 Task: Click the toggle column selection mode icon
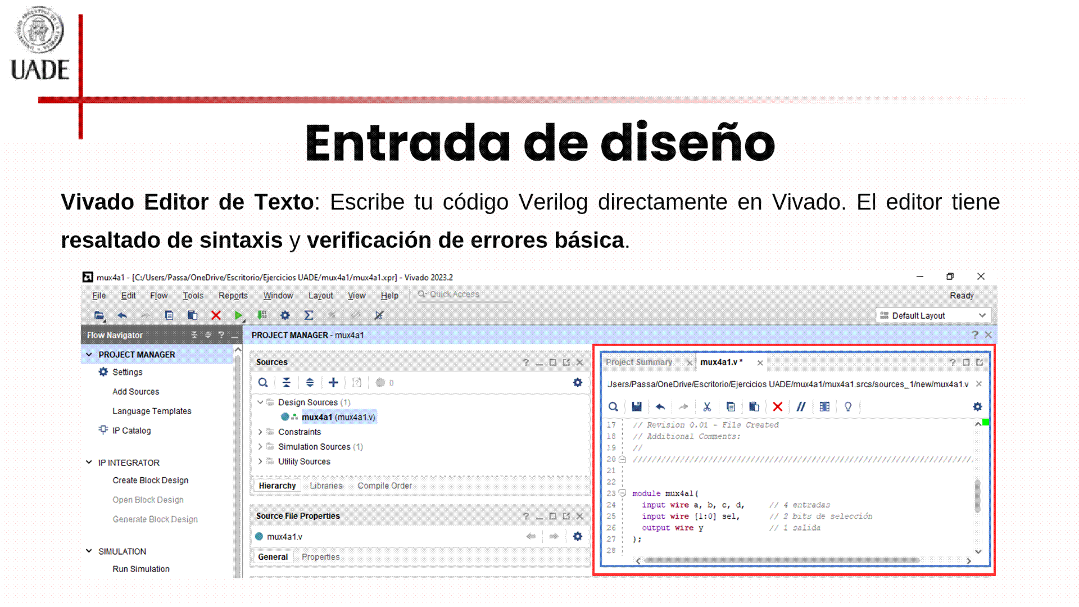(824, 406)
